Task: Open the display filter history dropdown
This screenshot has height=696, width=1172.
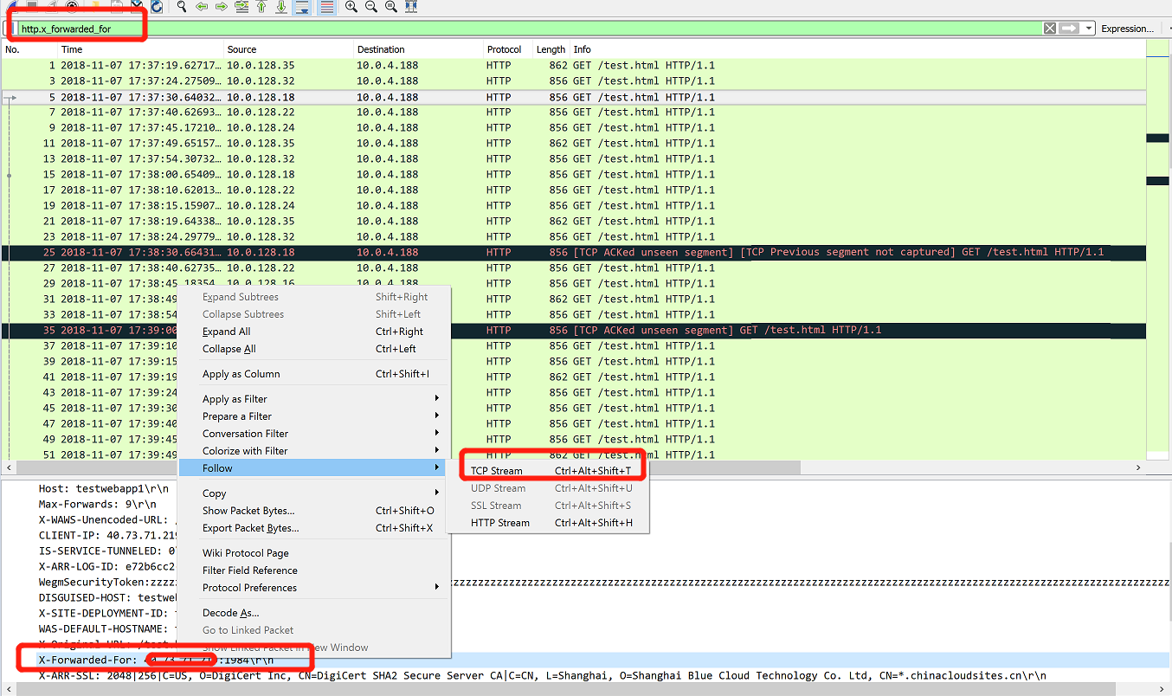Action: pos(1088,29)
